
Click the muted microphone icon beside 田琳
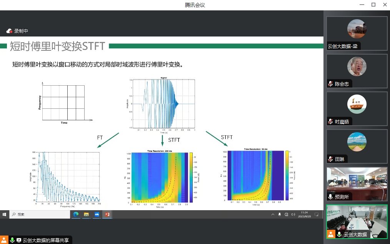pos(330,159)
